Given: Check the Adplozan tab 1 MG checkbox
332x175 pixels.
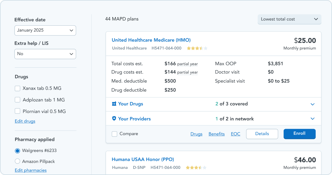Looking at the screenshot, I should tap(18, 100).
